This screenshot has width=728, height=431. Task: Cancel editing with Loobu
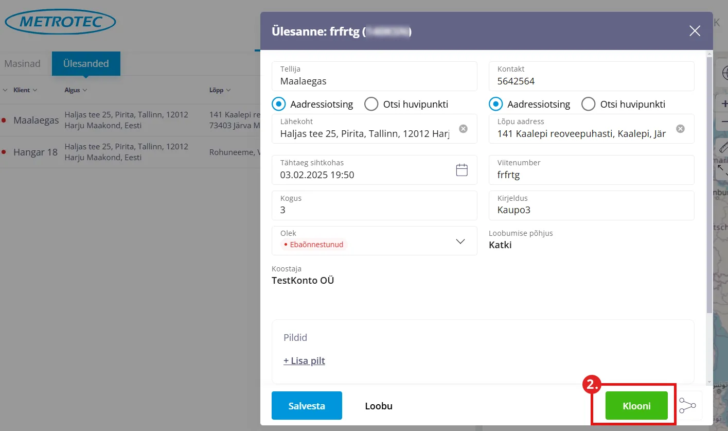pyautogui.click(x=379, y=406)
